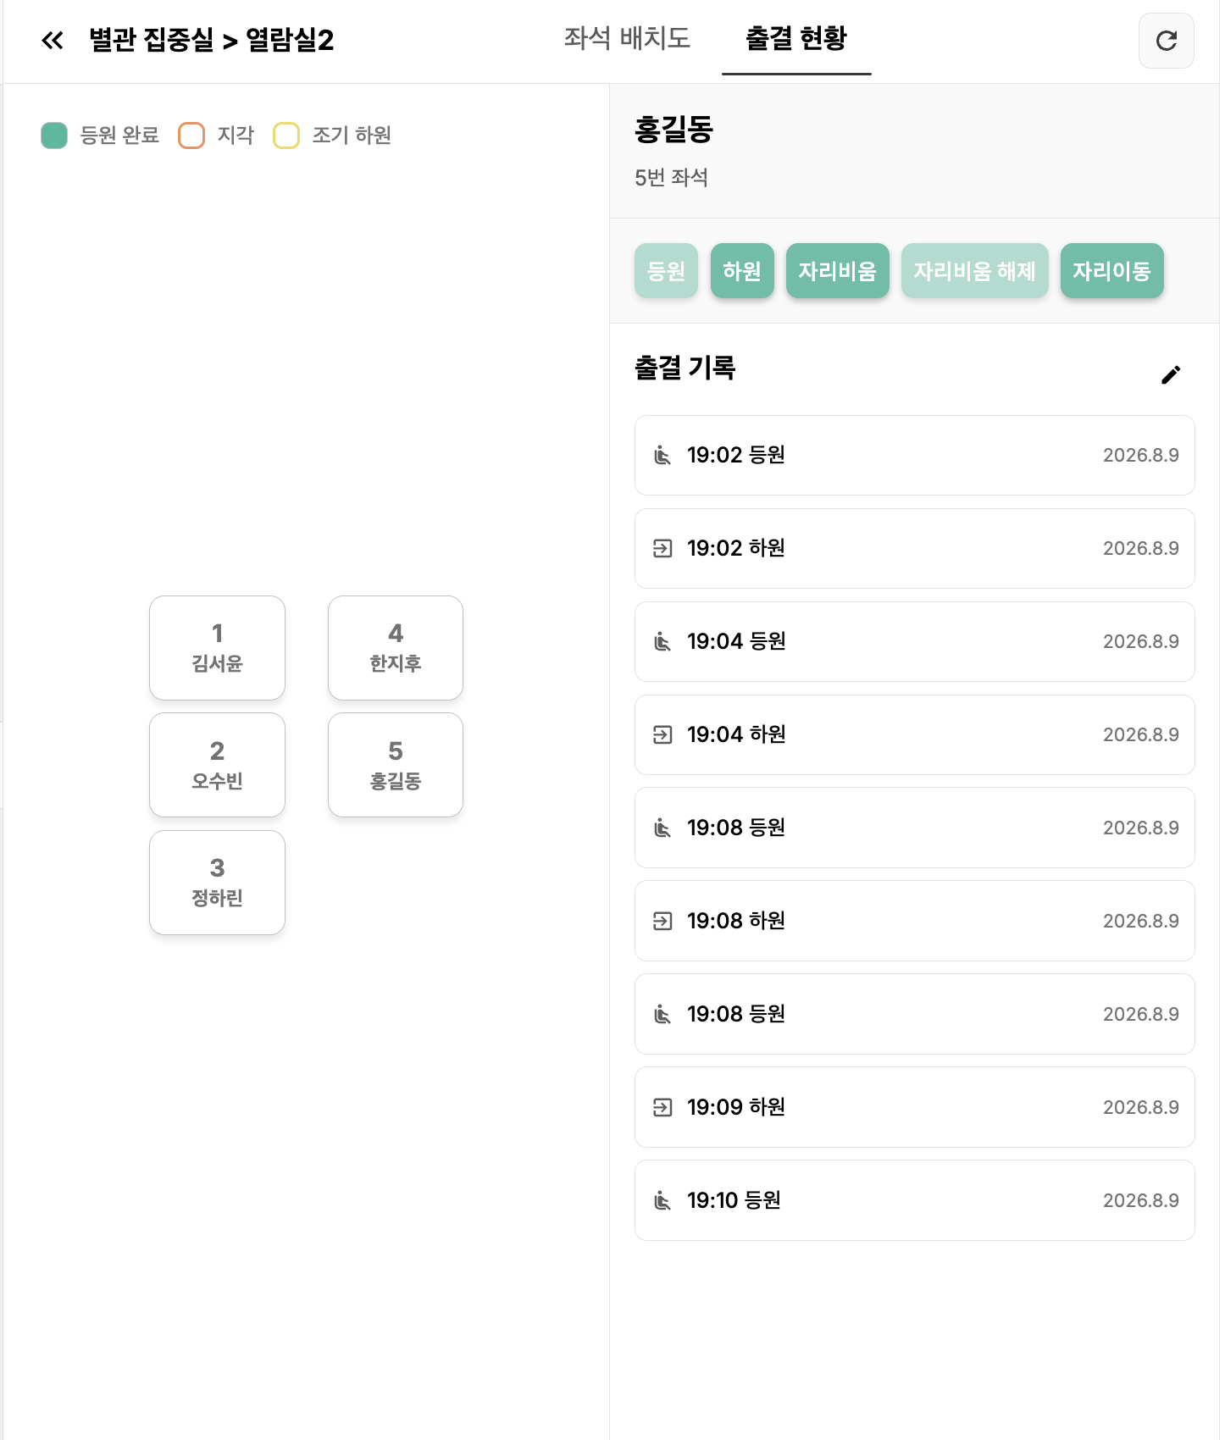
Task: Click the 등원 action button
Action: tap(666, 271)
